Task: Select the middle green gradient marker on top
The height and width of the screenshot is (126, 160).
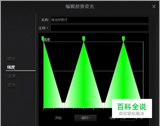Action: (84, 39)
